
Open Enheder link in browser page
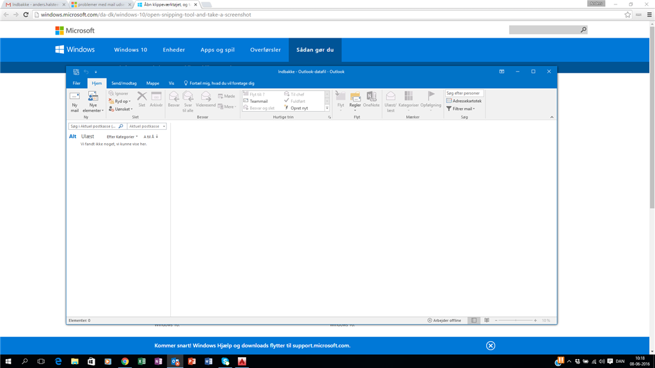tap(174, 50)
